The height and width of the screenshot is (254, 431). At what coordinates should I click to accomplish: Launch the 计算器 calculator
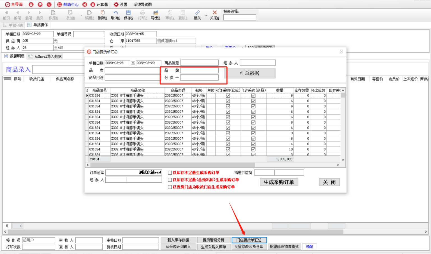(x=99, y=4)
